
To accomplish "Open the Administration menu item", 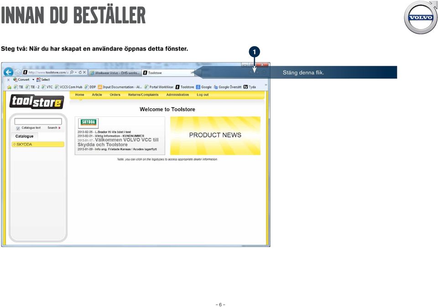I will coord(177,95).
